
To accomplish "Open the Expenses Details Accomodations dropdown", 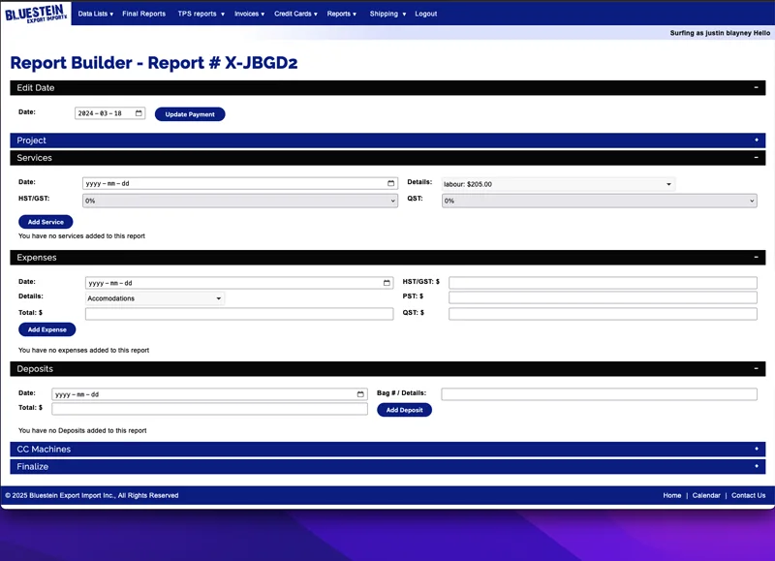I will (x=155, y=298).
